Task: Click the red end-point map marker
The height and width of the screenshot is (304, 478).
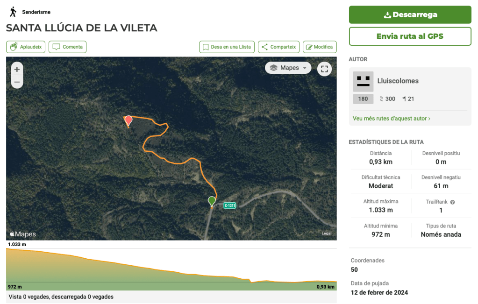Action: click(128, 120)
